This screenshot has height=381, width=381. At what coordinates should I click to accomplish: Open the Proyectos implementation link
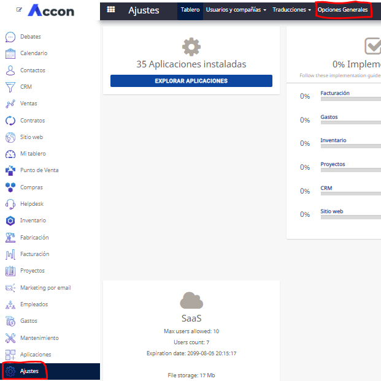[333, 164]
